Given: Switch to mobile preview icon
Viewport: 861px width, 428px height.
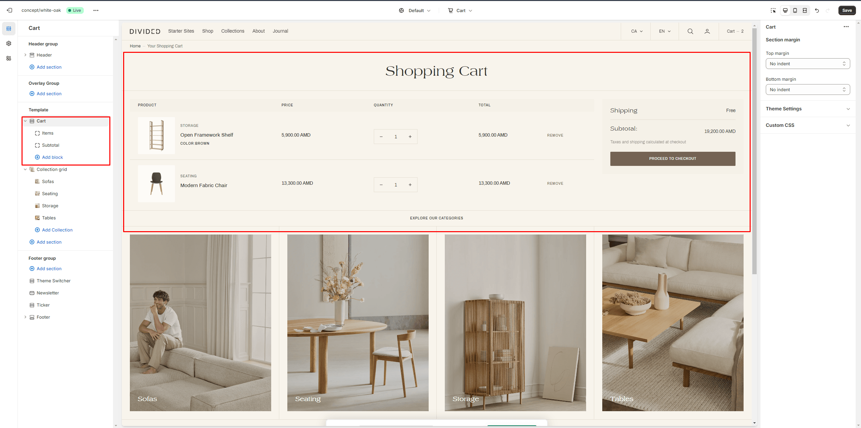Looking at the screenshot, I should tap(795, 10).
